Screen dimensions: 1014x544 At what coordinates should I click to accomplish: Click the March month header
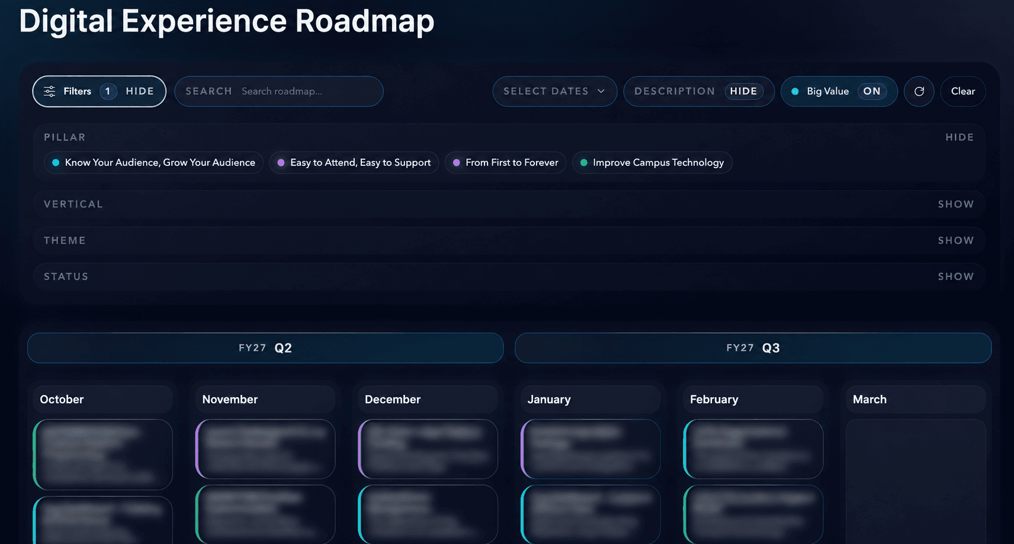916,400
